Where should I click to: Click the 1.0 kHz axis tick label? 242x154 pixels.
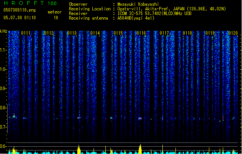[x=3, y=69]
